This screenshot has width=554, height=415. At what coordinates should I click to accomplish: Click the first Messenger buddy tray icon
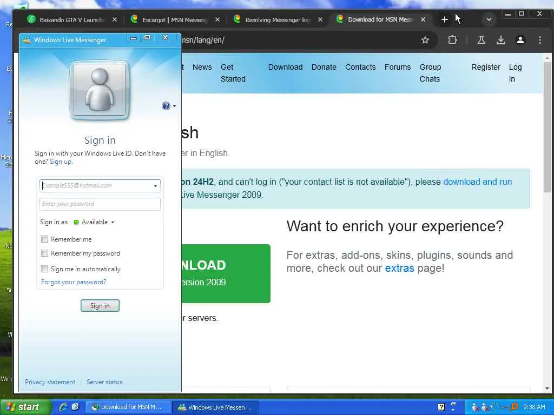(475, 407)
